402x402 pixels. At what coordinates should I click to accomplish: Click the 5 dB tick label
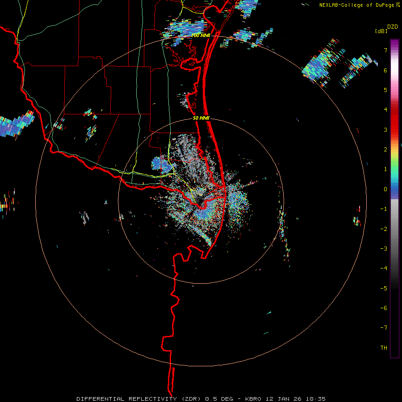coord(385,90)
